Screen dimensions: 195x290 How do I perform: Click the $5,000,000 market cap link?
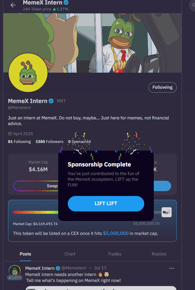[x=116, y=233]
